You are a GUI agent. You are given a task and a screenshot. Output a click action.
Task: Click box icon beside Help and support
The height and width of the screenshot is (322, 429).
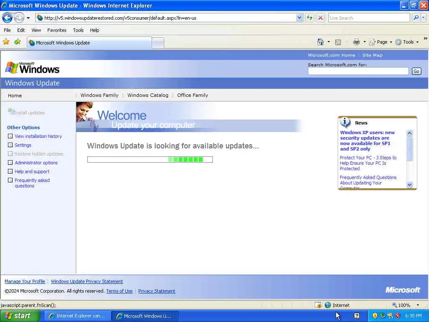pyautogui.click(x=10, y=171)
